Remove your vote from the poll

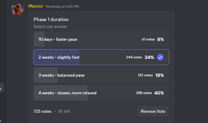tap(153, 111)
